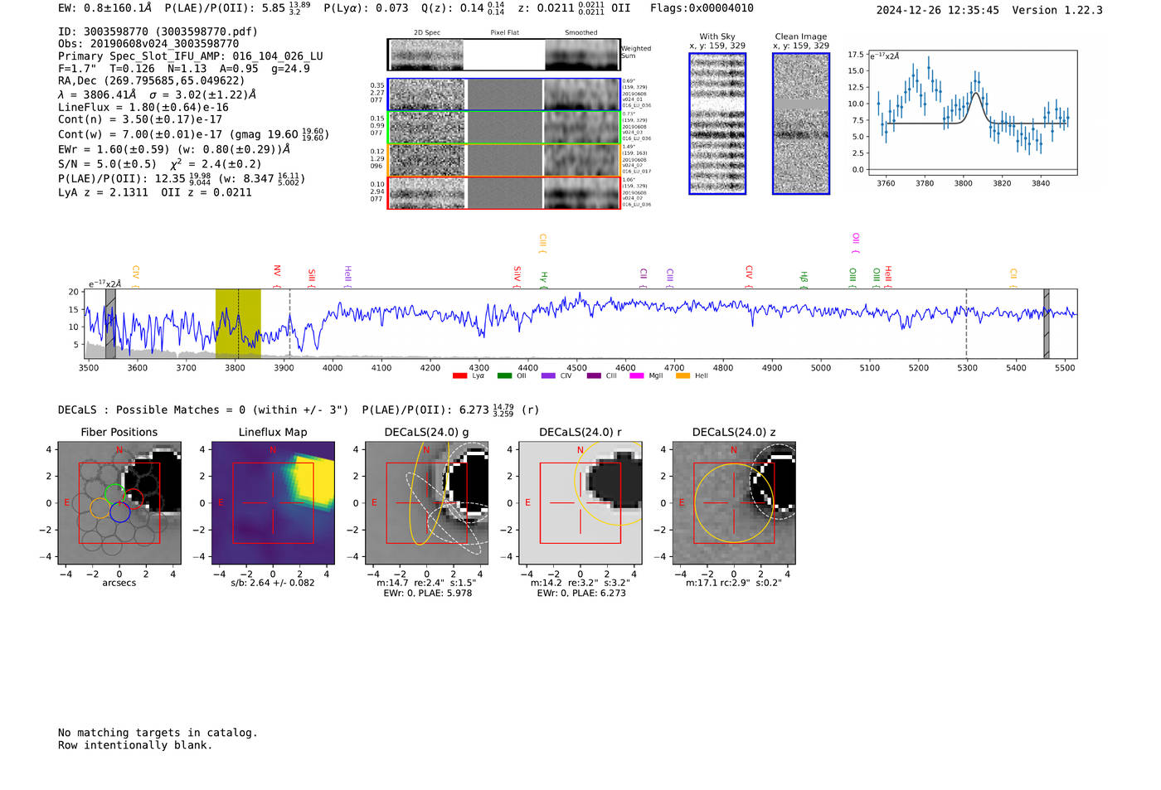Click the green OII legend swatch
This screenshot has height=790, width=1161.
504,376
